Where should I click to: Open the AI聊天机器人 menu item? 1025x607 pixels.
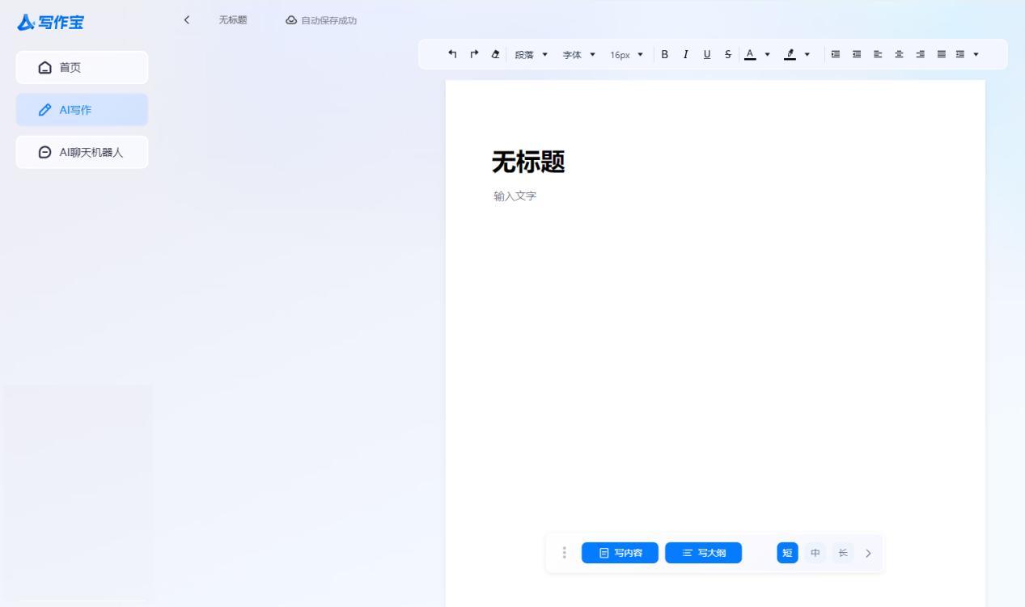point(82,152)
